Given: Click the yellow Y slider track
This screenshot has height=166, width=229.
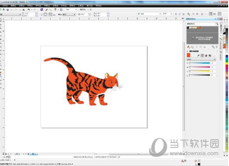Looking at the screenshot, I should pyautogui.click(x=200, y=71).
